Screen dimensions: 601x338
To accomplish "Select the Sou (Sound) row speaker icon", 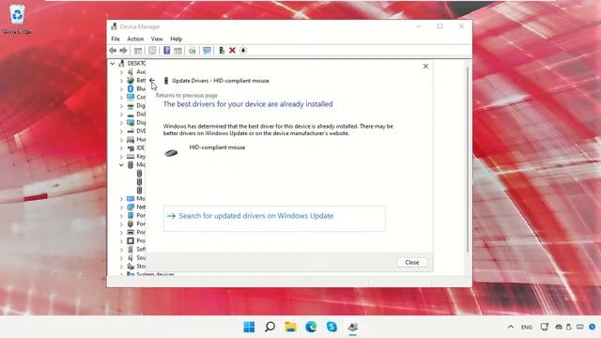I will (x=131, y=257).
